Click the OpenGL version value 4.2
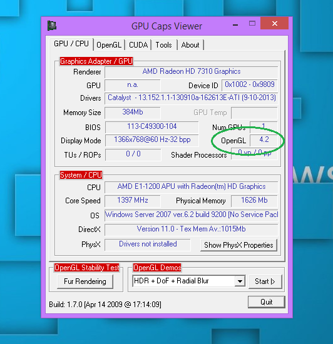The height and width of the screenshot is (344, 333). click(264, 140)
